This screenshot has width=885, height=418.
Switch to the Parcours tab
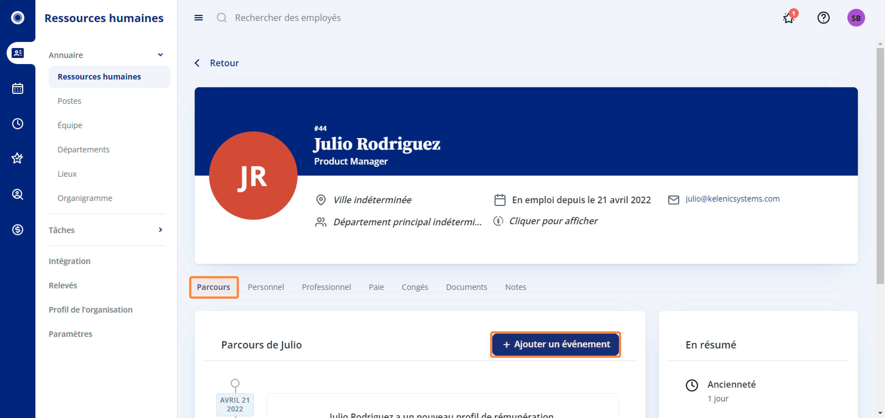point(213,287)
